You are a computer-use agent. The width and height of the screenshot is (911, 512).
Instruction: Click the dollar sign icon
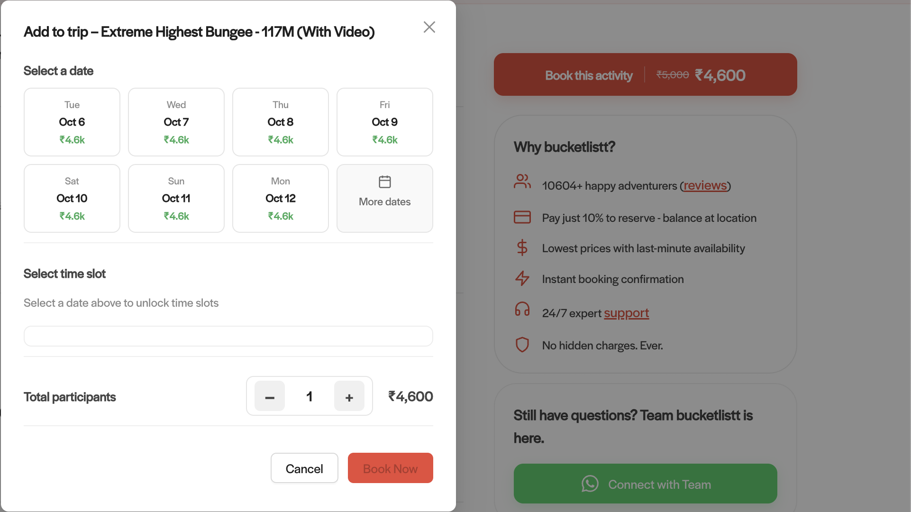(522, 247)
